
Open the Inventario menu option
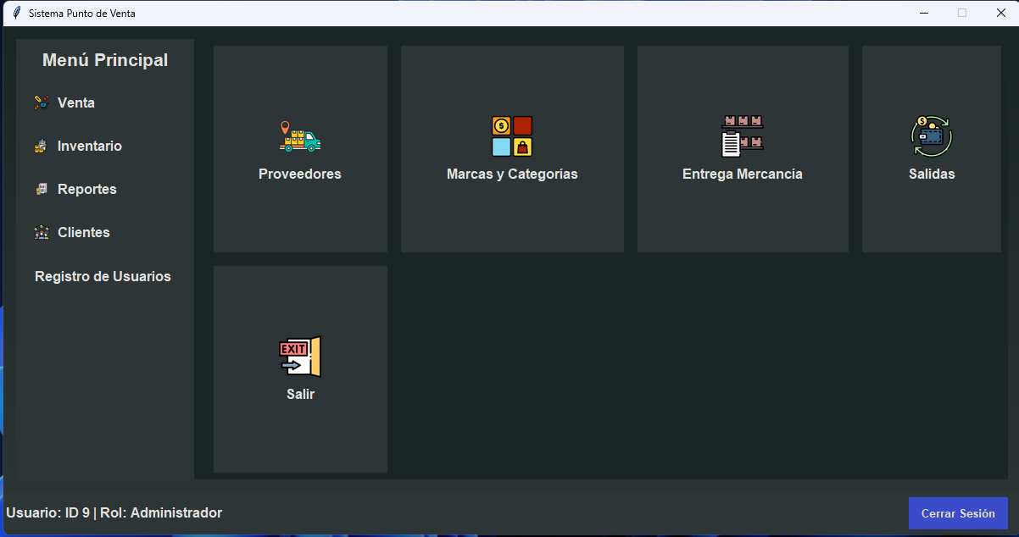tap(90, 146)
